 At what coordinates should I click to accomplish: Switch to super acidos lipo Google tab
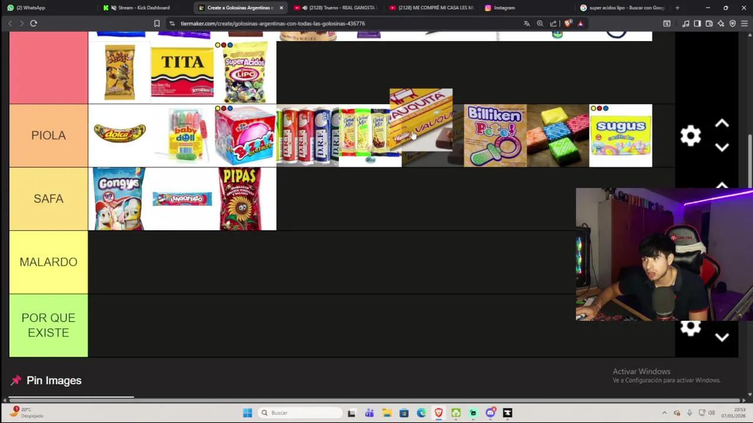(622, 8)
